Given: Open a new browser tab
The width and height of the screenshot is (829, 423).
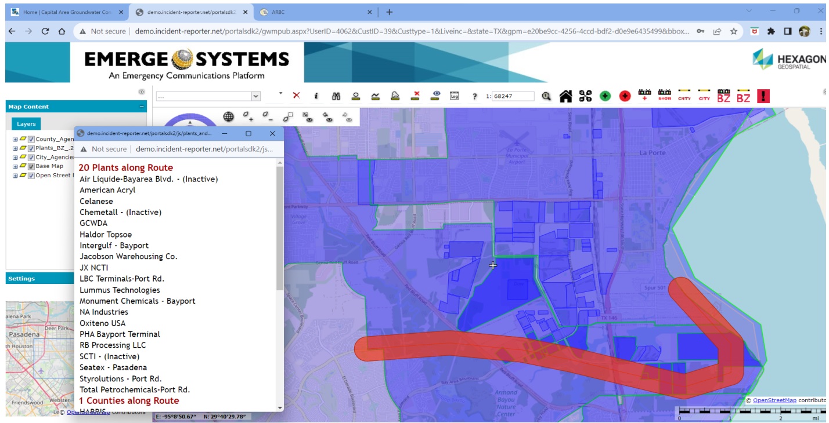Looking at the screenshot, I should coord(389,12).
